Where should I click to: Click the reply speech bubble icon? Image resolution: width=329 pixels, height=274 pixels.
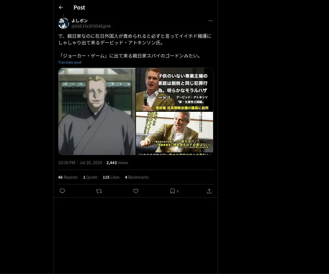62,191
